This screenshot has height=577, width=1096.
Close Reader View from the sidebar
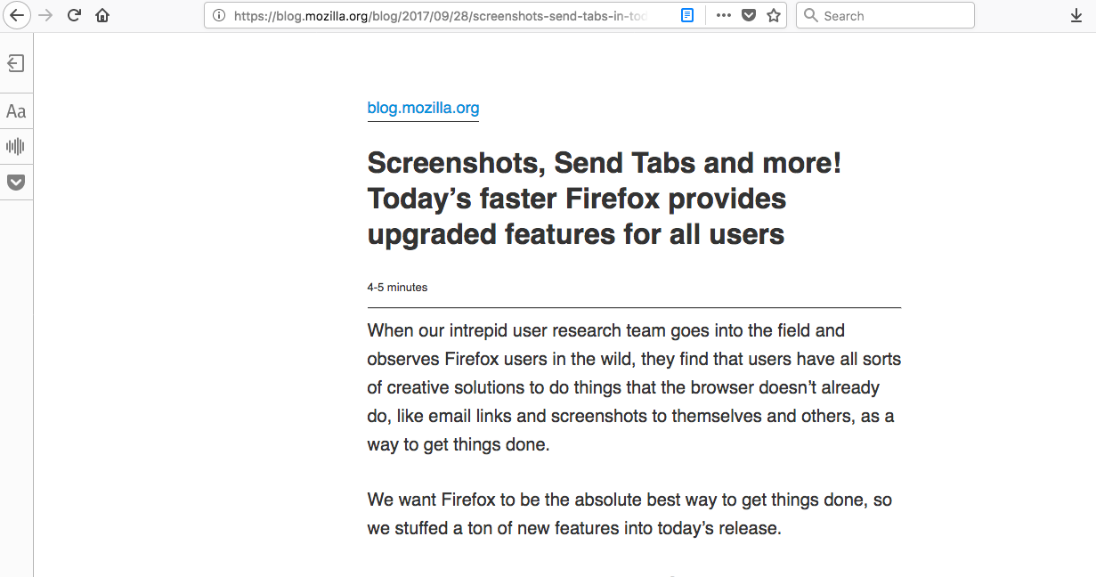click(16, 63)
